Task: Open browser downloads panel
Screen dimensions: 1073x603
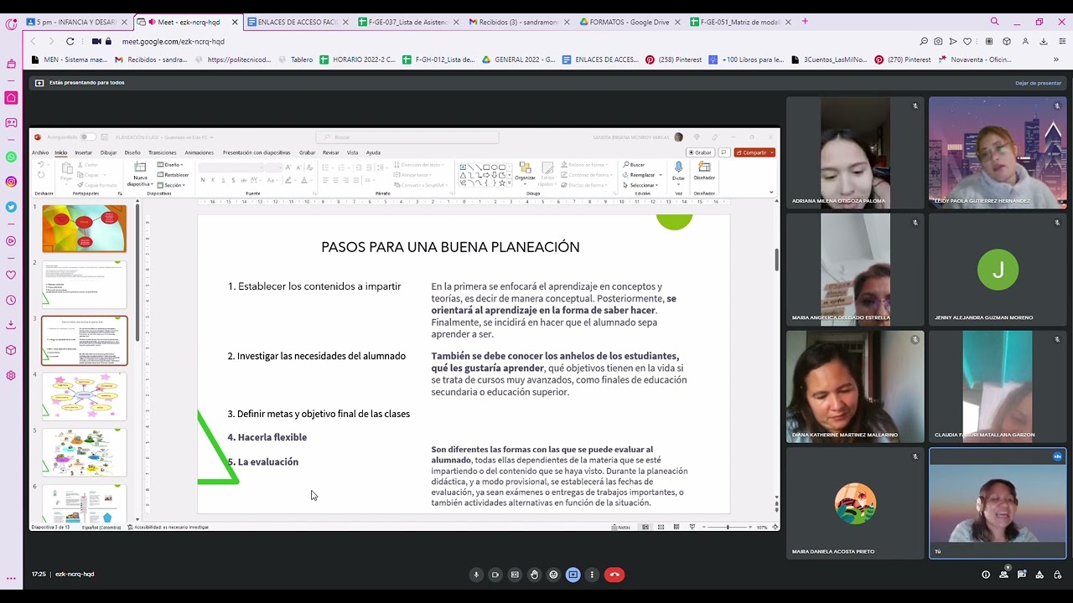Action: [1044, 41]
